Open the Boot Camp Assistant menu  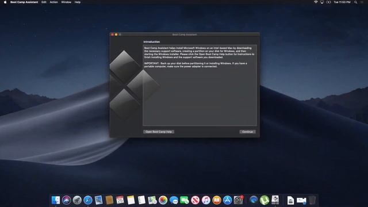point(24,2)
